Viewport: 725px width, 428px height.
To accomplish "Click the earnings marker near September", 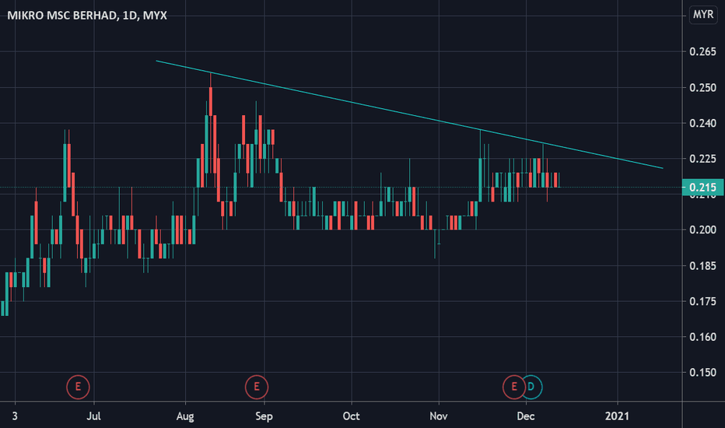I will [257, 387].
